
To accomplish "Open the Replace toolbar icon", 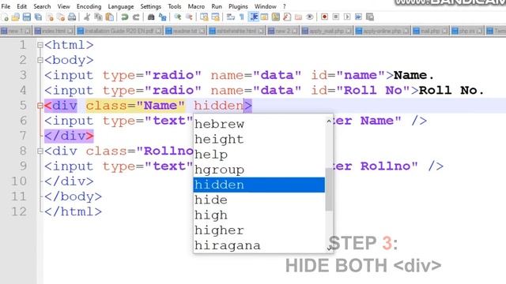I will click(162, 17).
